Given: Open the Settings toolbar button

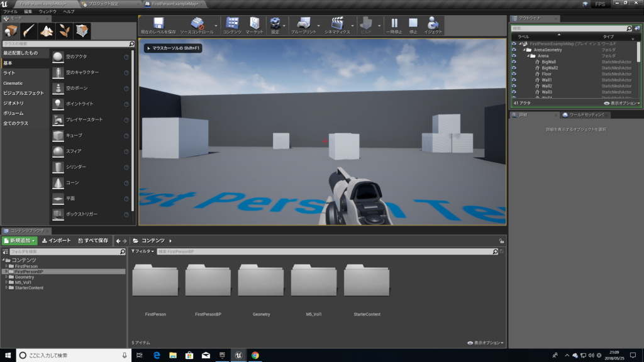Looking at the screenshot, I should coord(275,25).
